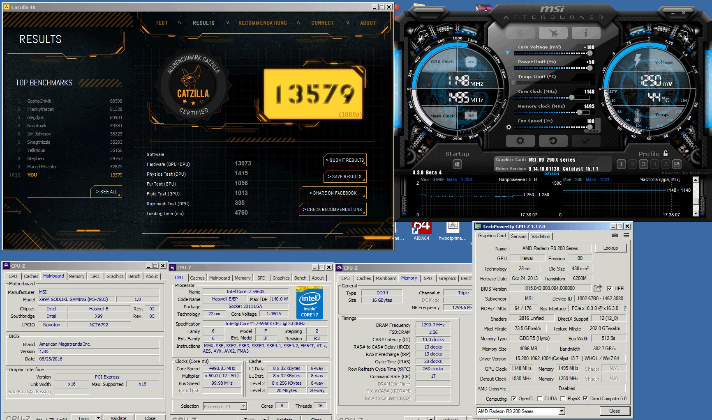Click Submit Results button
This screenshot has height=420, width=712.
345,160
